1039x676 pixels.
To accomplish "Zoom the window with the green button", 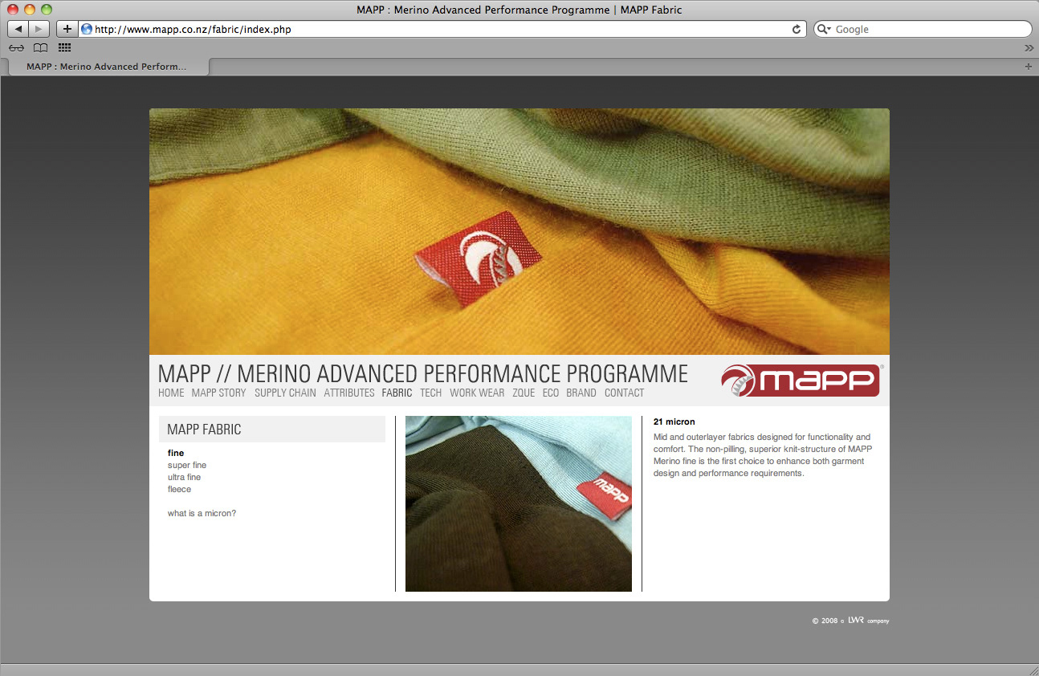I will (x=47, y=10).
